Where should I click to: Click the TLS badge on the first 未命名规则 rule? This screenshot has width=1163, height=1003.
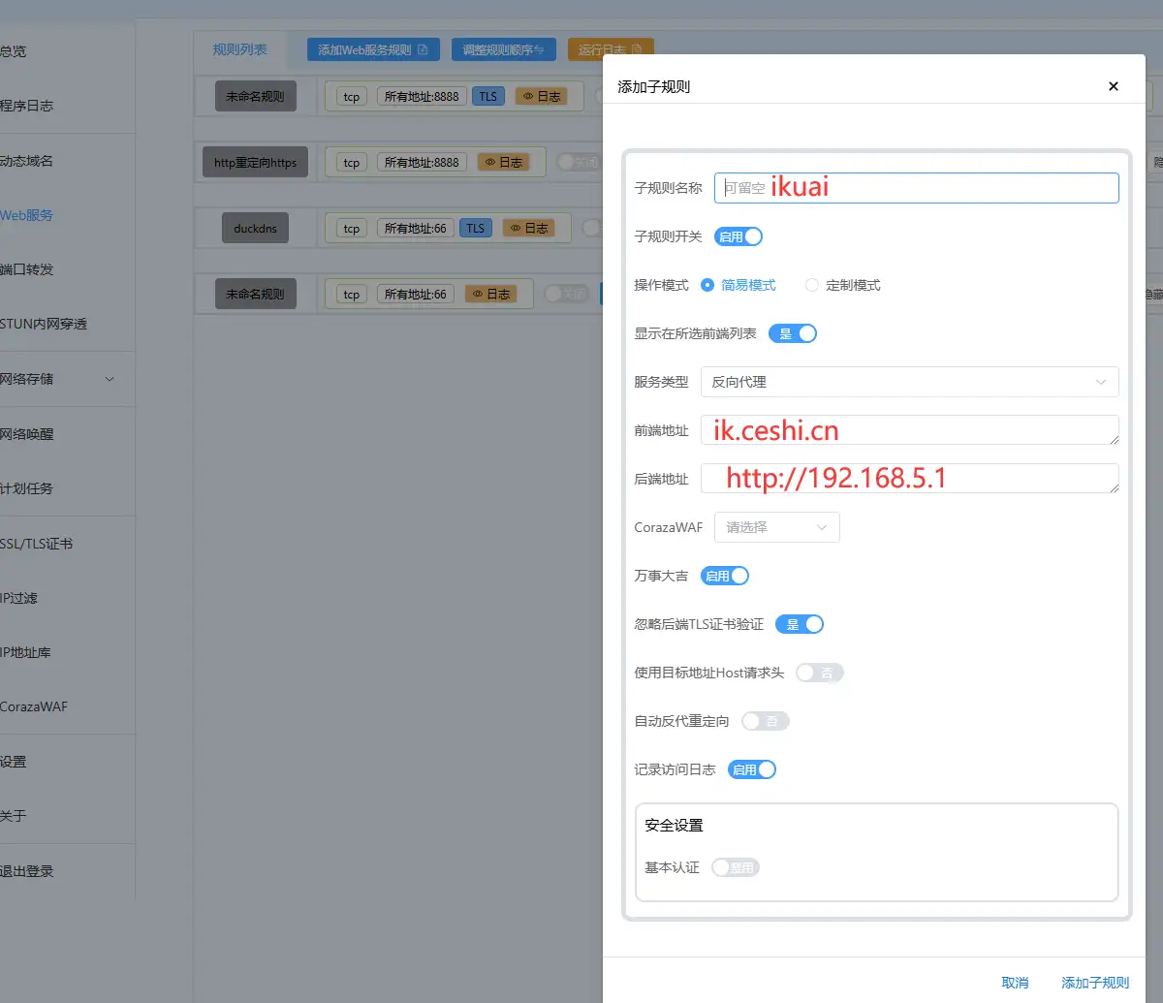click(x=487, y=96)
